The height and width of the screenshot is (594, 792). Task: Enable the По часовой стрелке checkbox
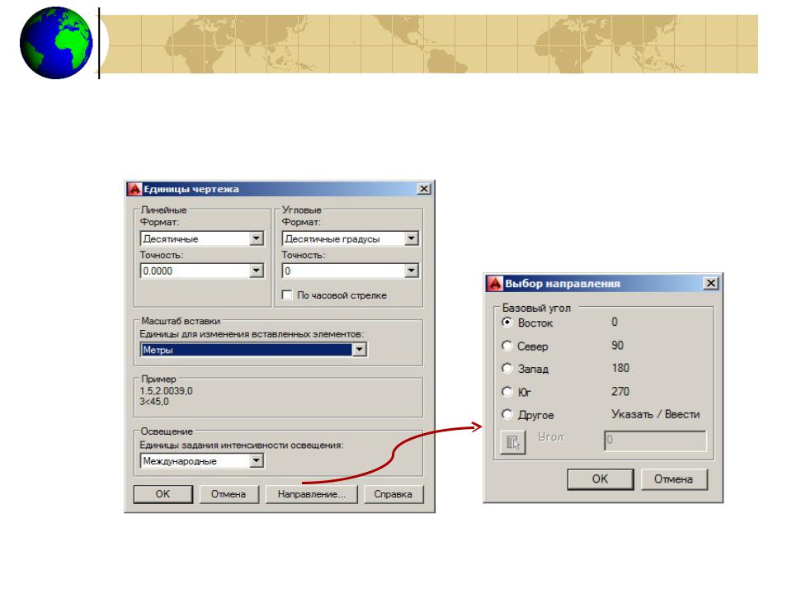[287, 295]
